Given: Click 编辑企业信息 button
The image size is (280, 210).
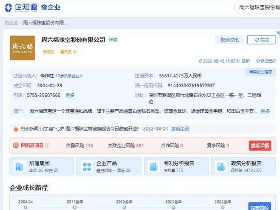Looking at the screenshot, I should (x=261, y=72).
